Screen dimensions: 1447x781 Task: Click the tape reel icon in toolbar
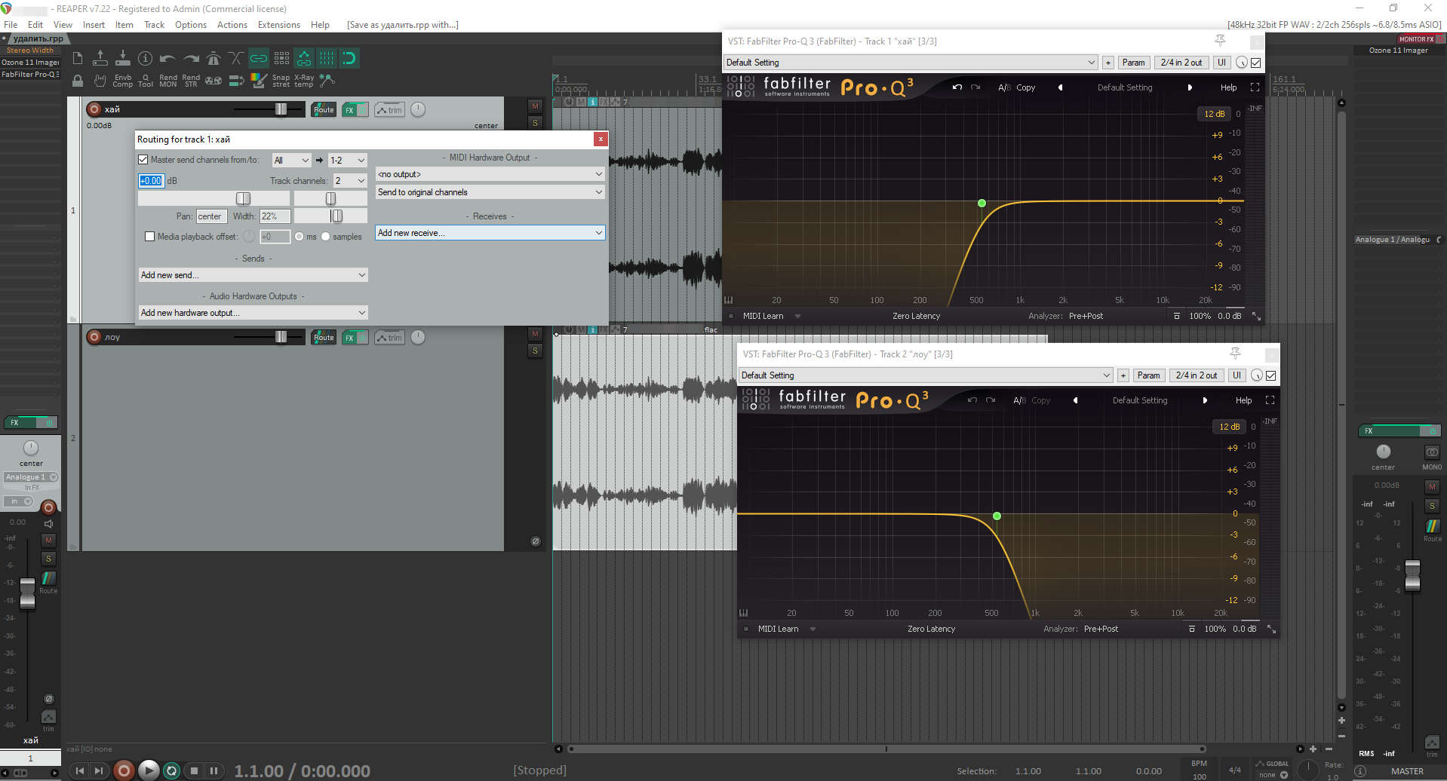(214, 81)
